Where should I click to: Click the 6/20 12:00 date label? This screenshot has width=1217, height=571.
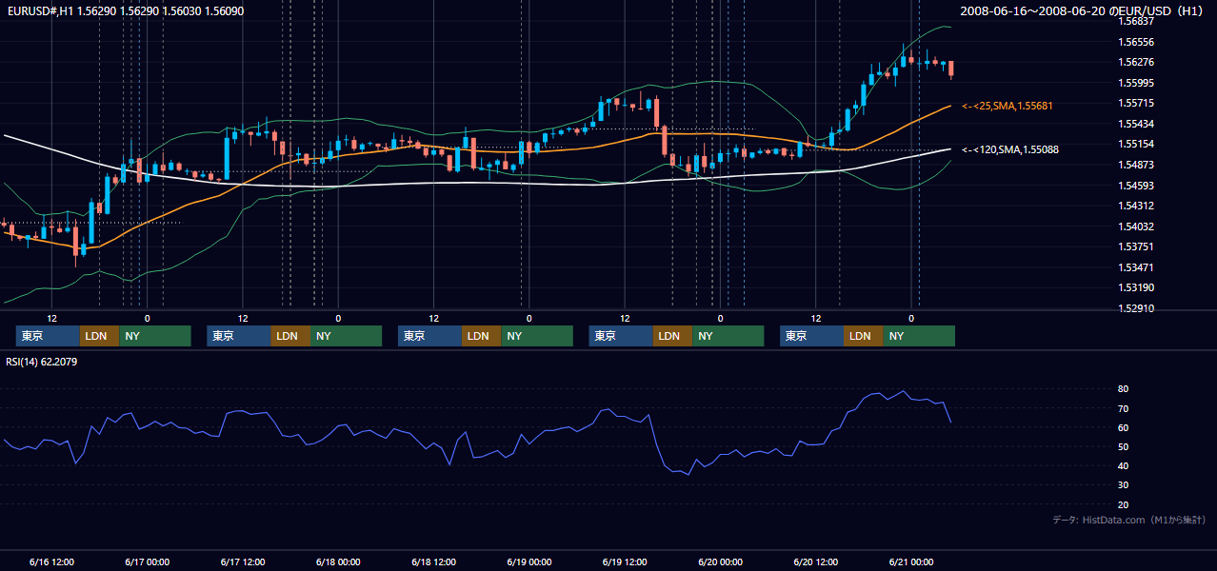[x=816, y=562]
